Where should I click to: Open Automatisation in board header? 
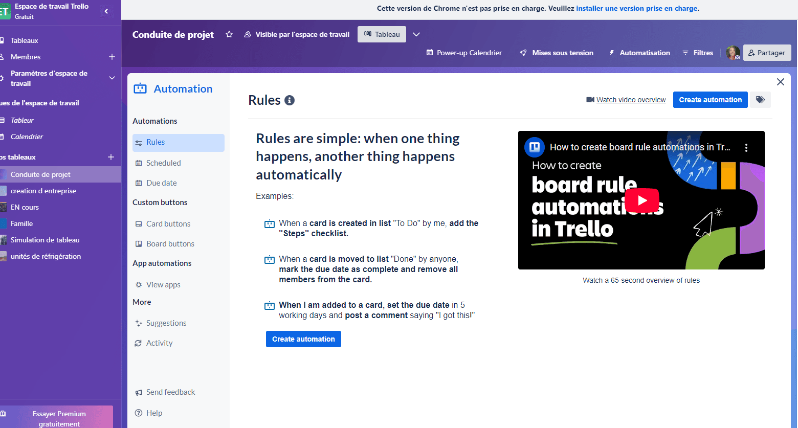click(639, 53)
